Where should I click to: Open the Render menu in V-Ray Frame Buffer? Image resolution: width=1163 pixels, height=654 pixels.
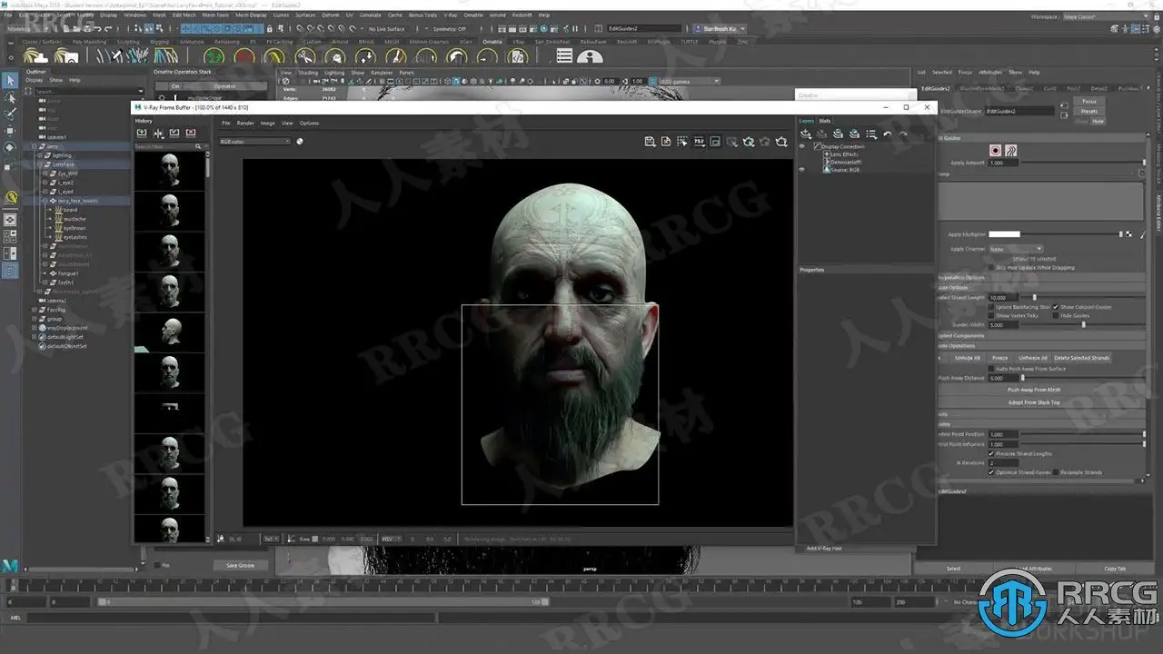point(245,123)
